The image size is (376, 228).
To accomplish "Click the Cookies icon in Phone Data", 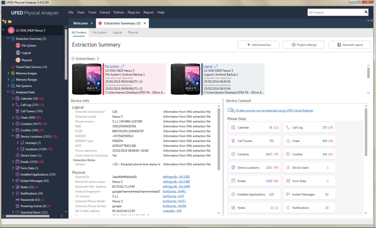I will pyautogui.click(x=288, y=154).
